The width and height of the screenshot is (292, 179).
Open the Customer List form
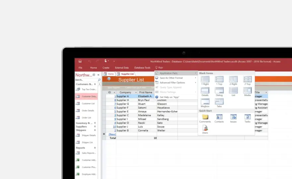[x=86, y=103]
